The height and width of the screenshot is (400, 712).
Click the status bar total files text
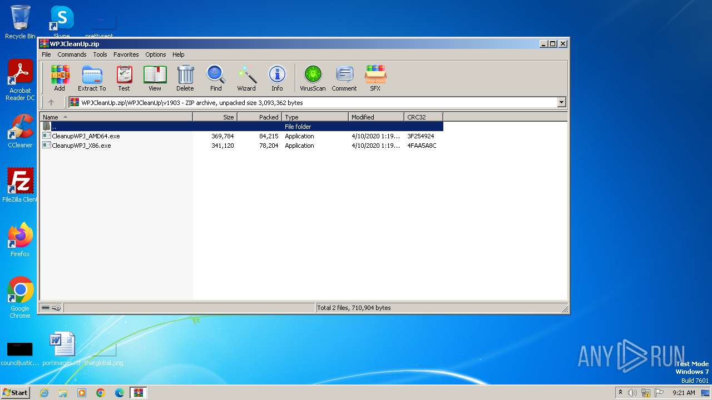(354, 308)
